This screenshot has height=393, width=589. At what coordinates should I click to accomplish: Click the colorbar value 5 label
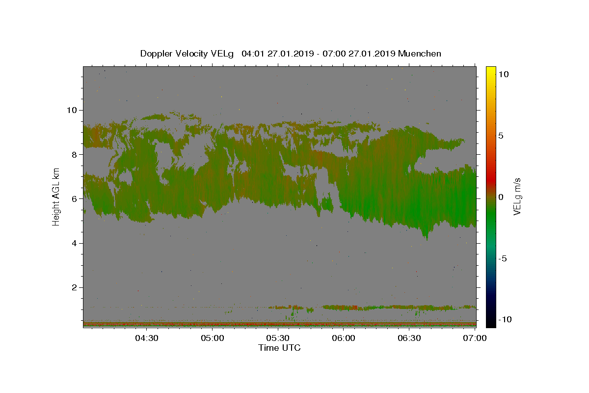point(500,136)
